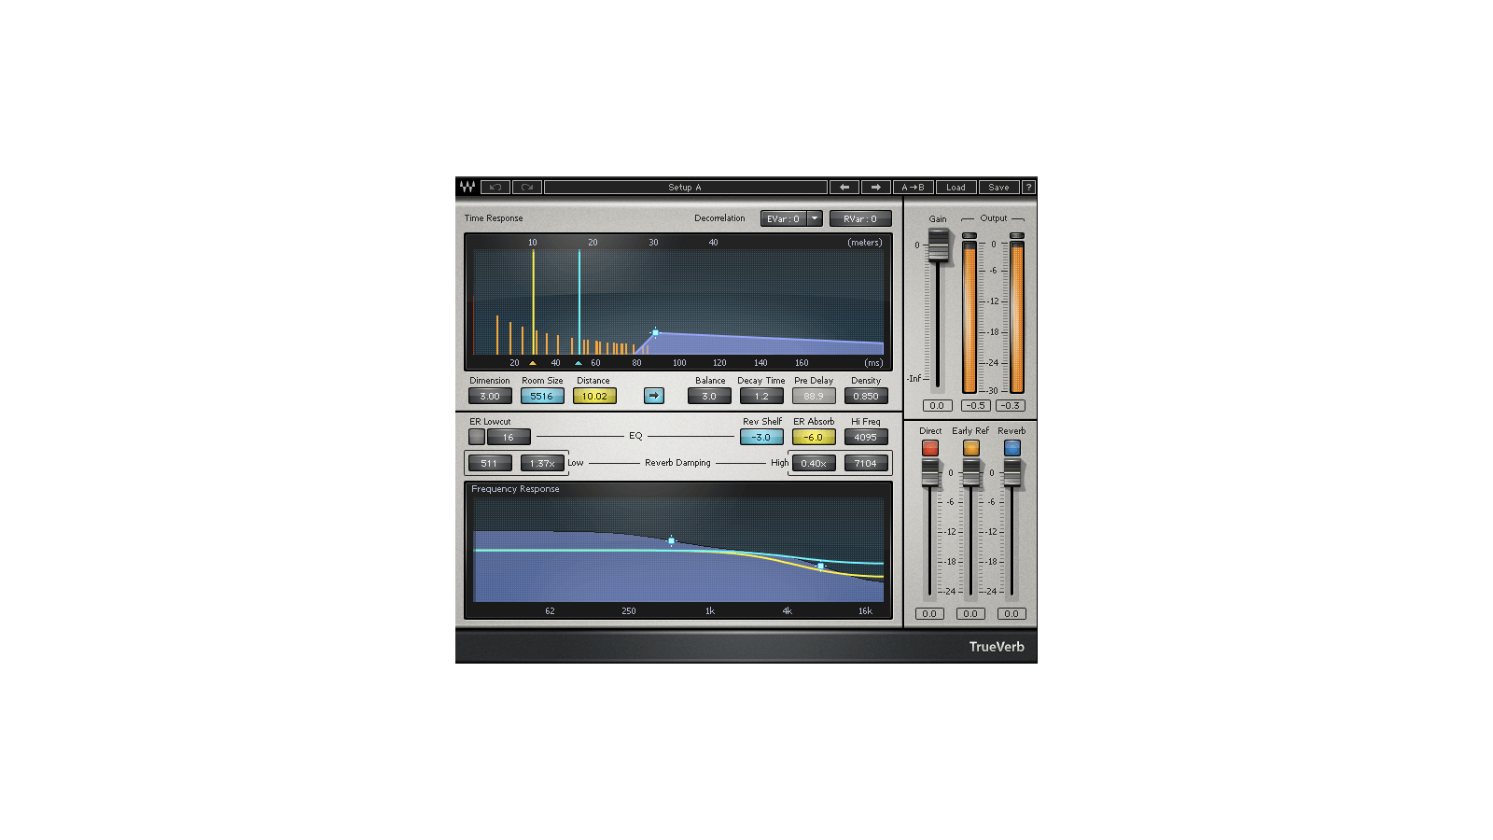This screenshot has height=840, width=1493.
Task: Click the blue link arrow between Distance and Balance
Action: (x=654, y=396)
